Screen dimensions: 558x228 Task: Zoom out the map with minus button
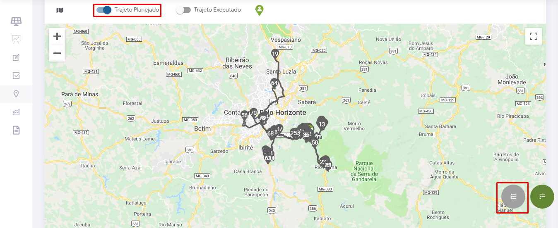(x=57, y=53)
